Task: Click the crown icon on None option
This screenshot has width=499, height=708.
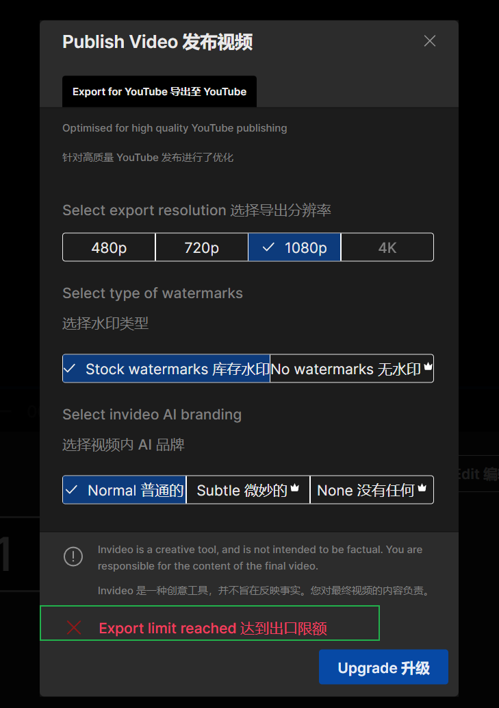Action: [x=422, y=488]
